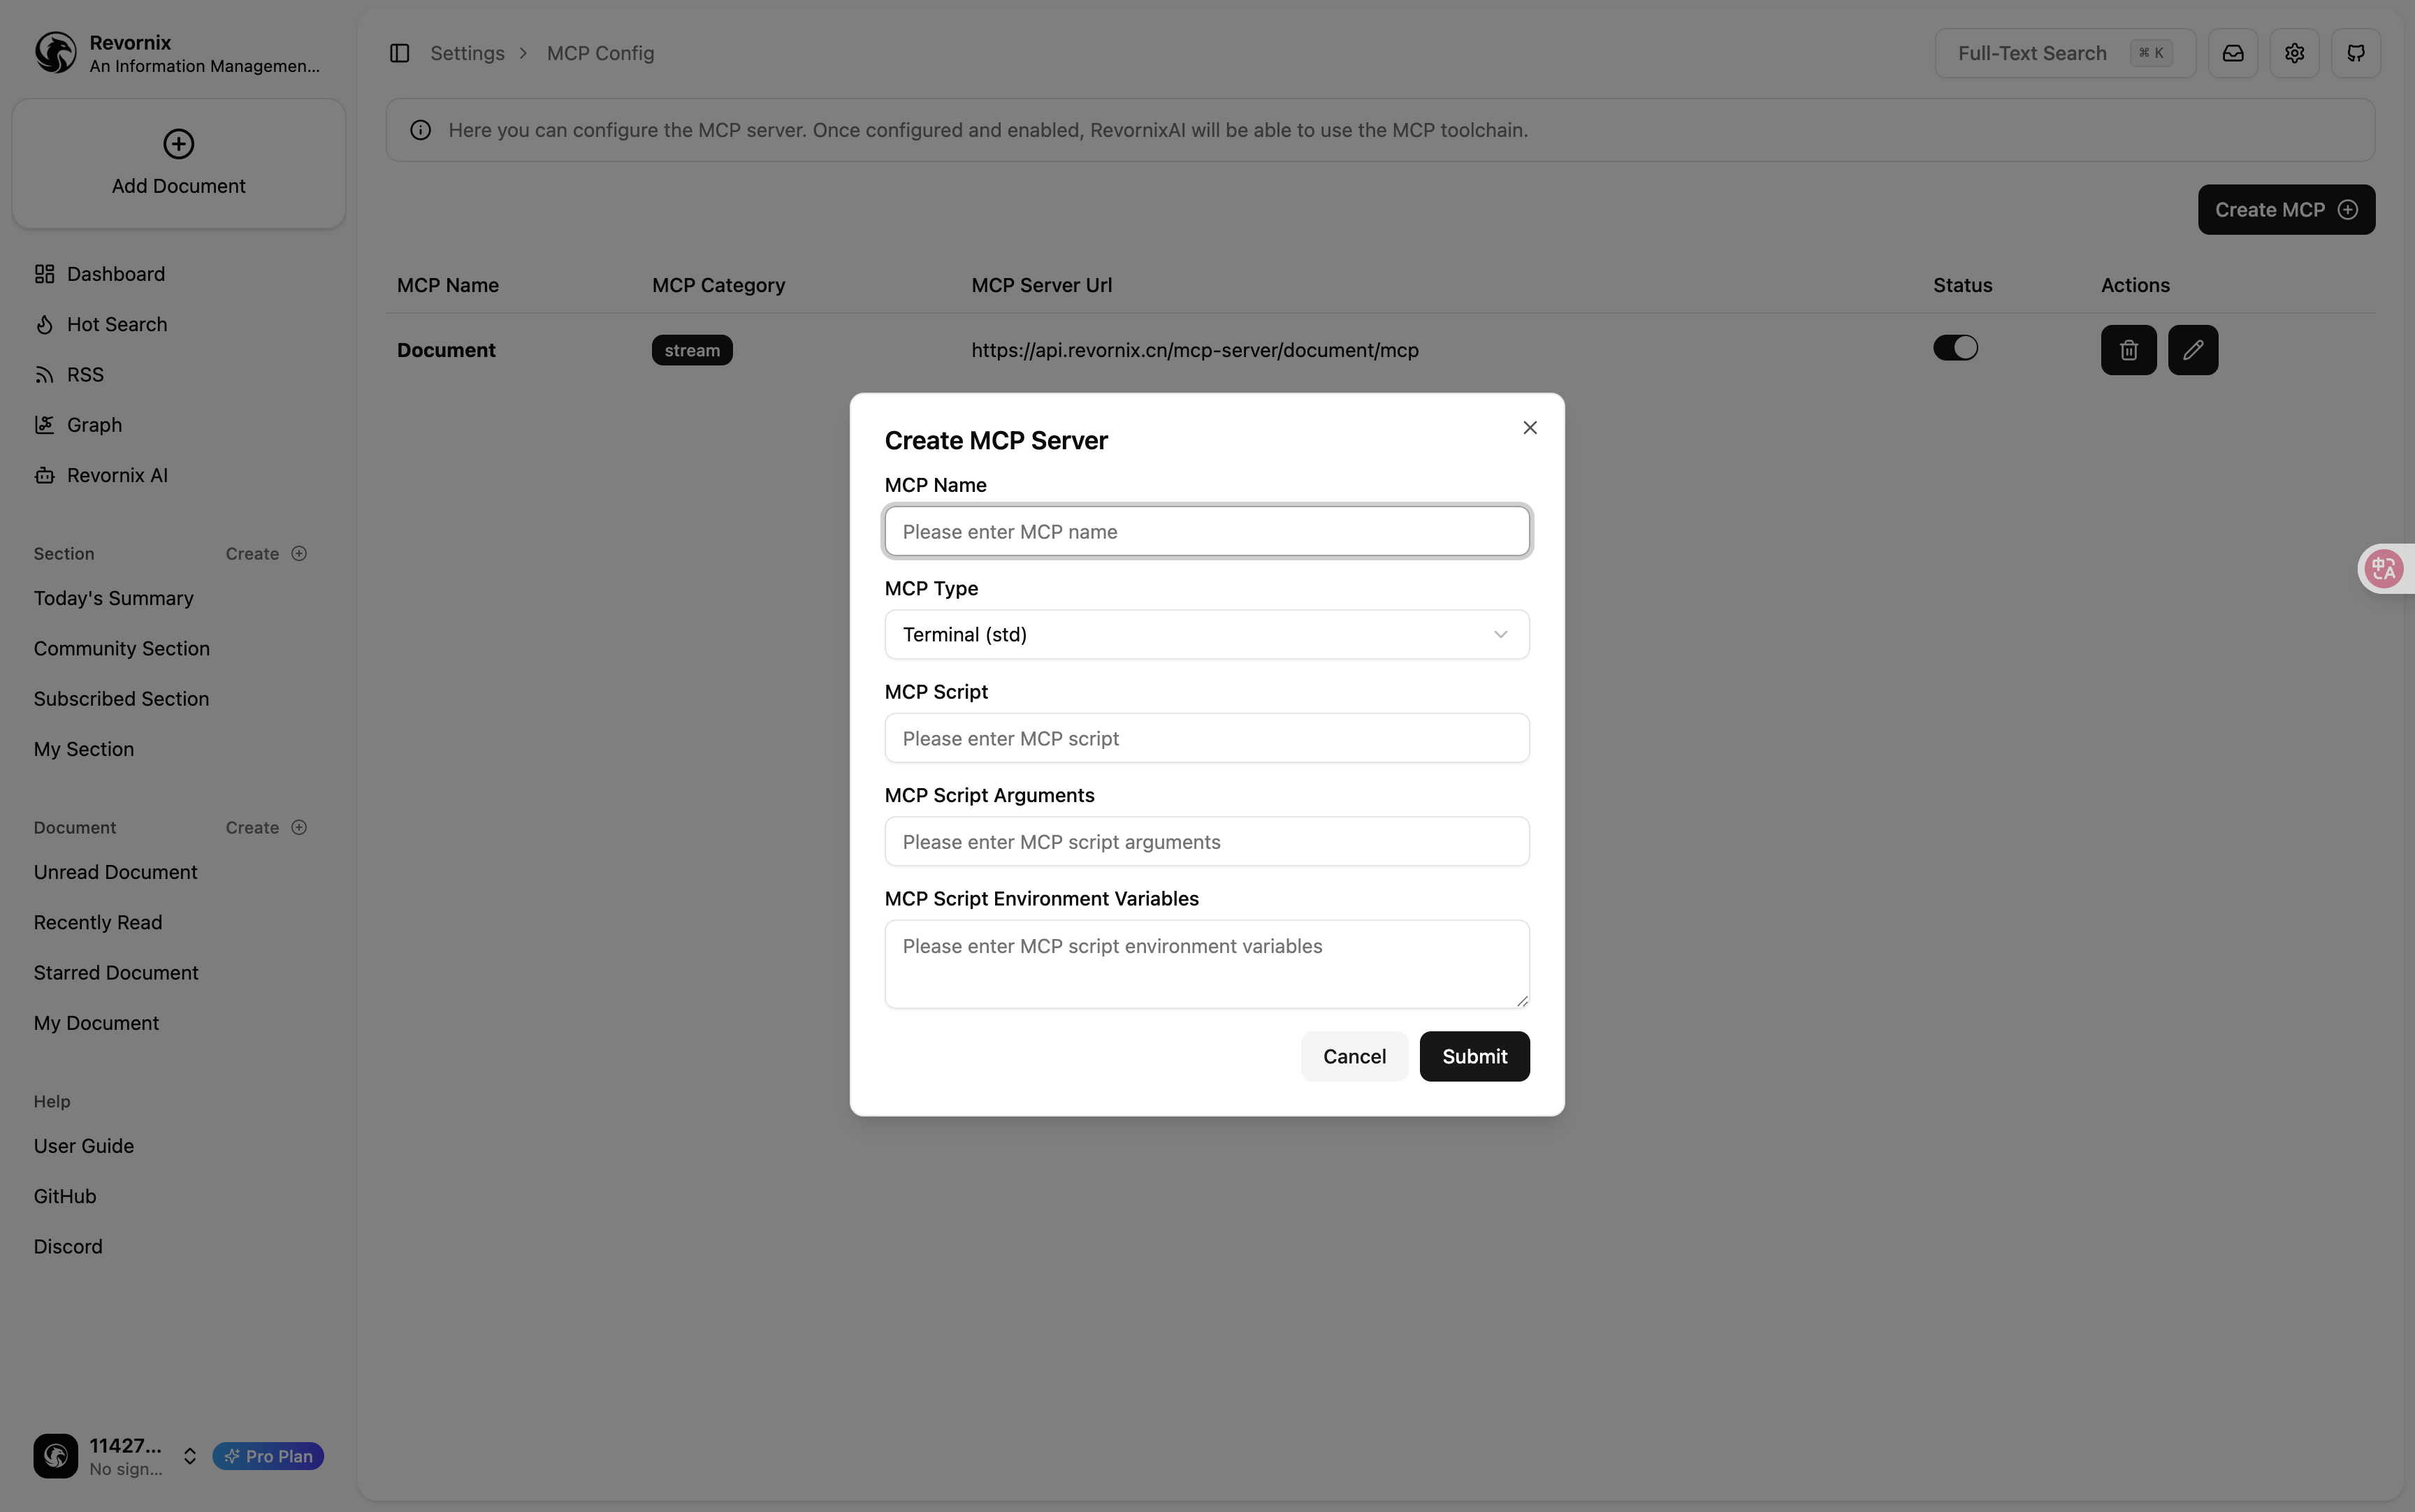Open the inbox notifications icon
The height and width of the screenshot is (1512, 2415).
[2232, 53]
